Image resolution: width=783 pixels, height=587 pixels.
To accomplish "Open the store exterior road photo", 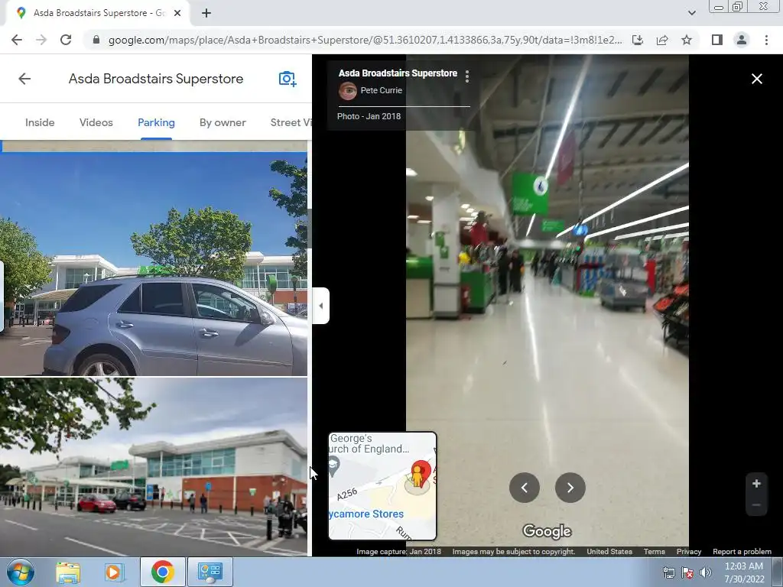I will tap(154, 467).
